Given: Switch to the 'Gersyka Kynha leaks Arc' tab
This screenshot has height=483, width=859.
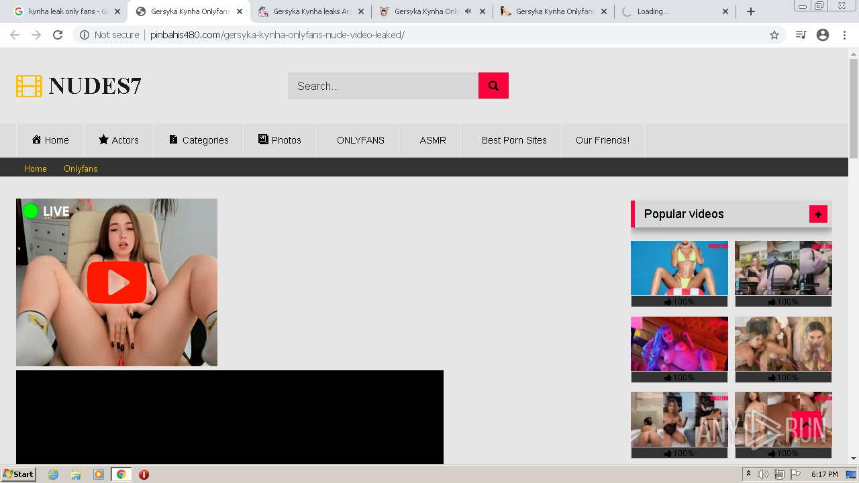Looking at the screenshot, I should point(311,11).
